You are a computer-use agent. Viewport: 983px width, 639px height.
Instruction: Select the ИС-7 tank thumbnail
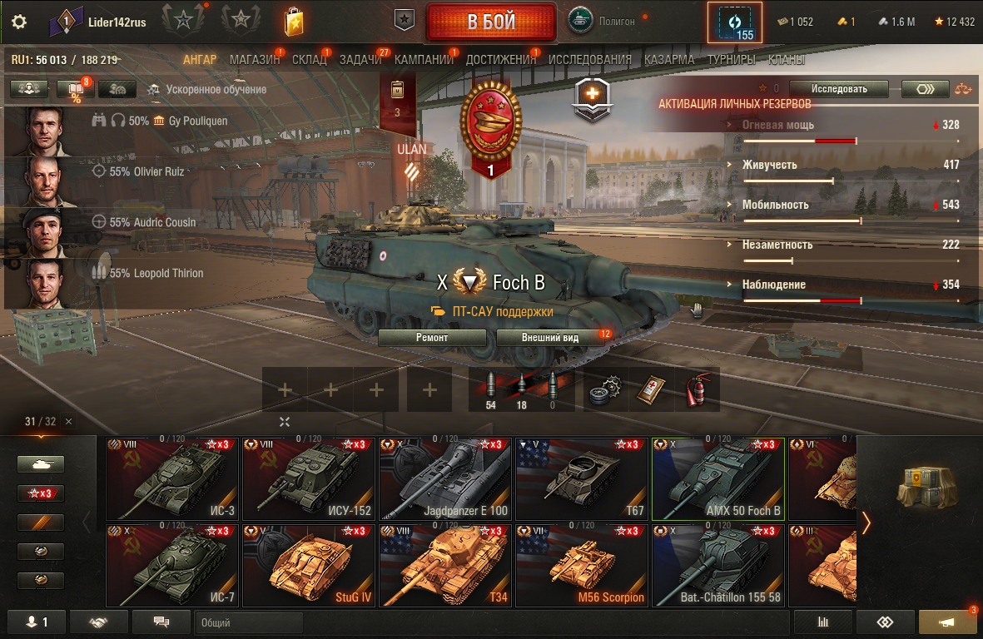pos(171,566)
